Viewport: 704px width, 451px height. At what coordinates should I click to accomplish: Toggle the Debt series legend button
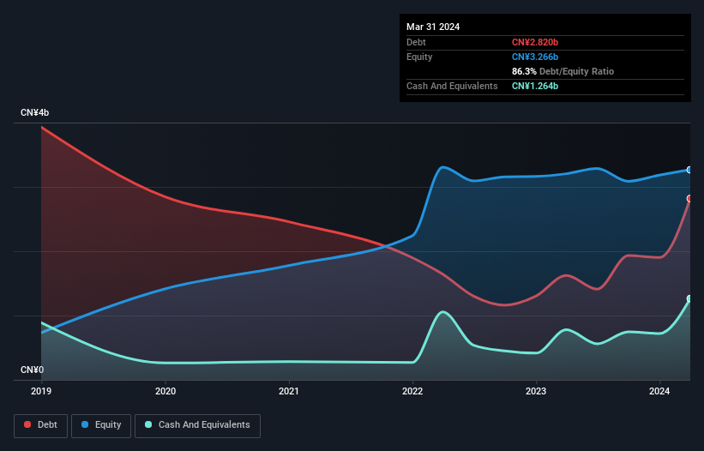coord(41,425)
